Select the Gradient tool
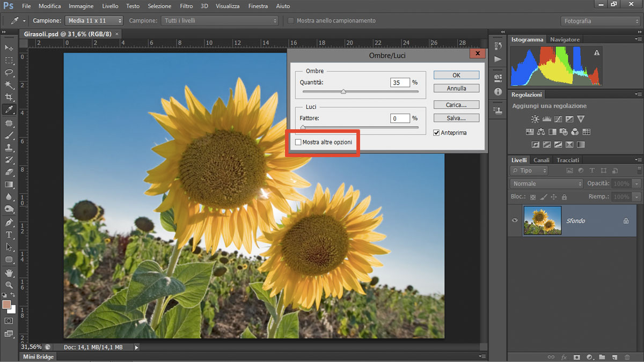 click(9, 184)
